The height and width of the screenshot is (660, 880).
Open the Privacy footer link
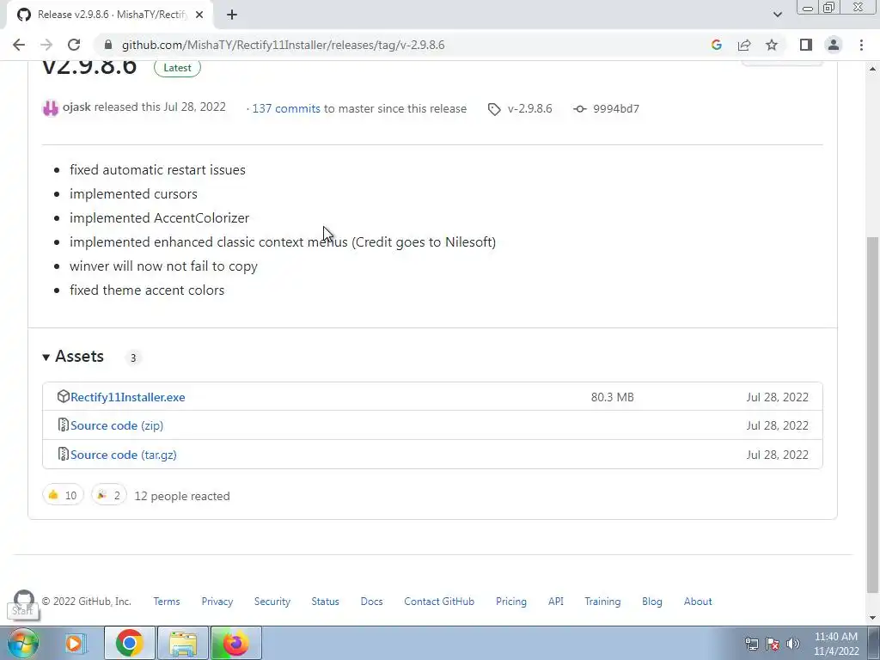click(217, 601)
